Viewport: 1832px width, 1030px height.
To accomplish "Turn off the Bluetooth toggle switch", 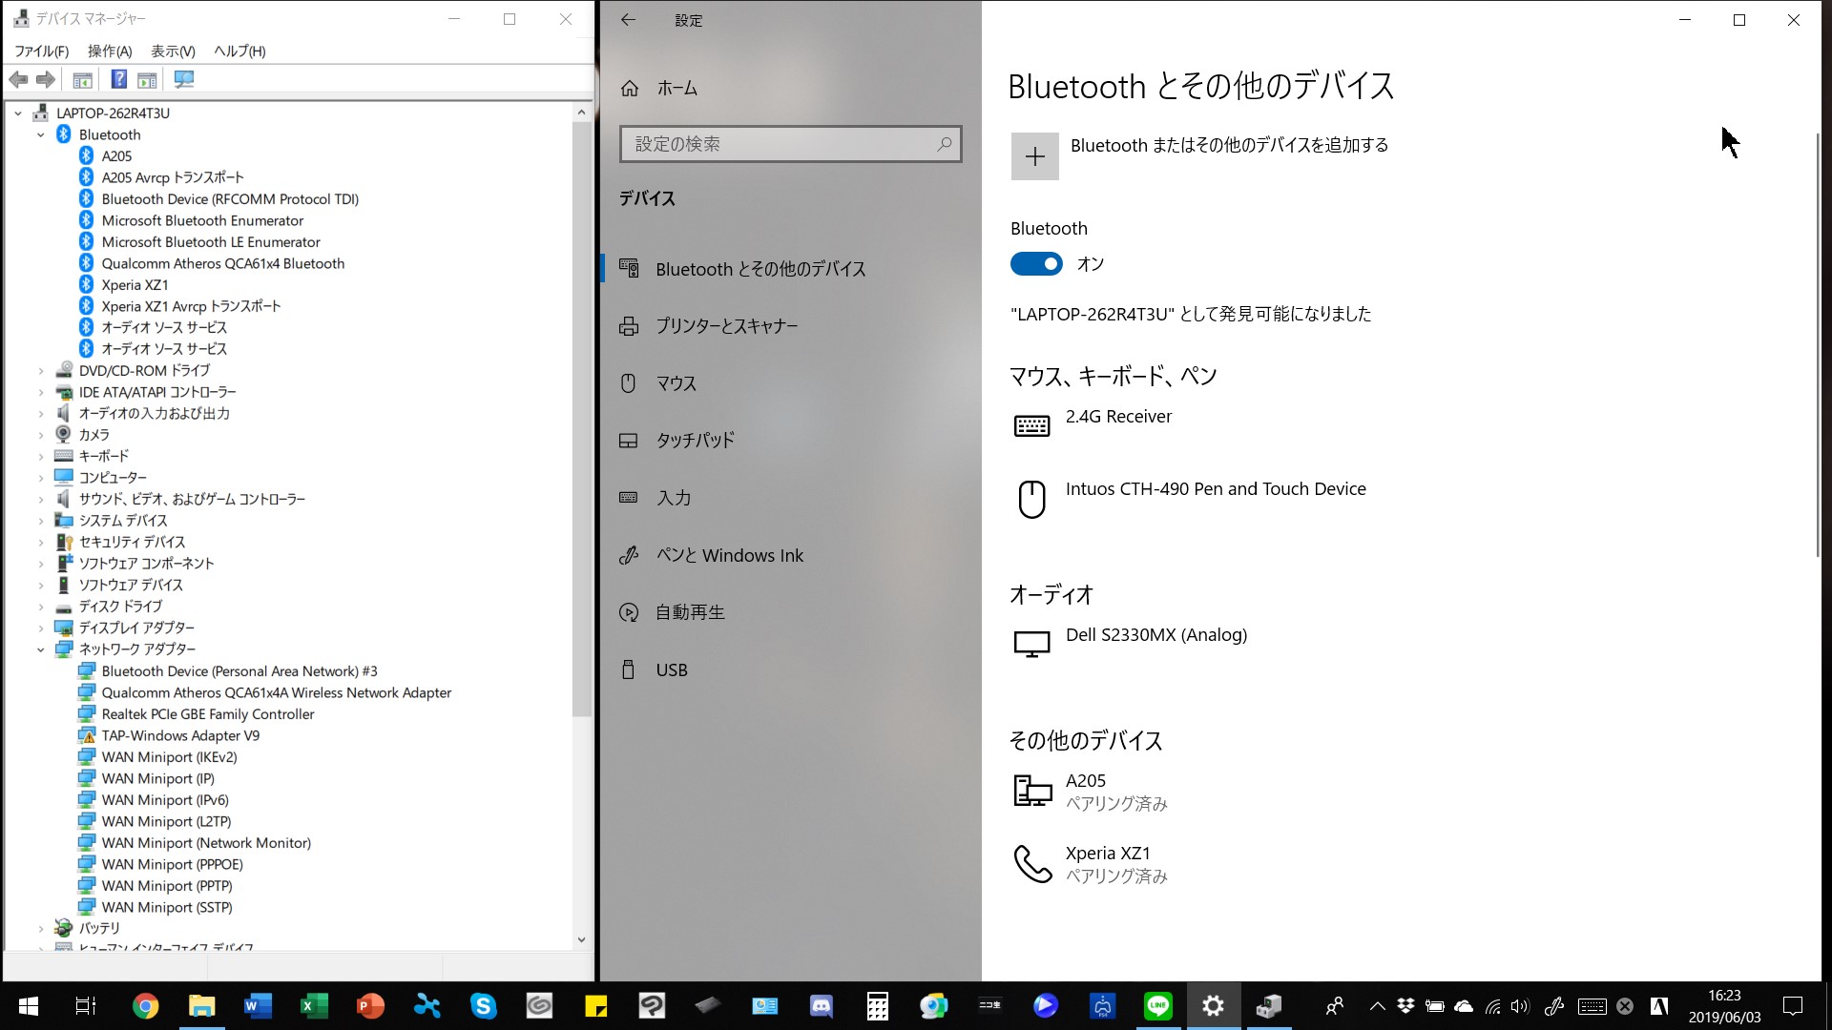I will click(x=1036, y=264).
